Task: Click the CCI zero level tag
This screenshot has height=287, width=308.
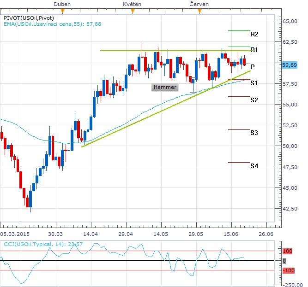Action: (x=284, y=261)
